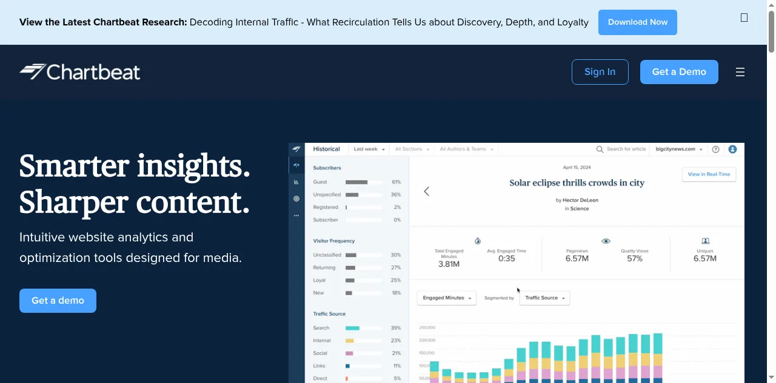
Task: Select the Search traffic source row
Action: point(356,328)
